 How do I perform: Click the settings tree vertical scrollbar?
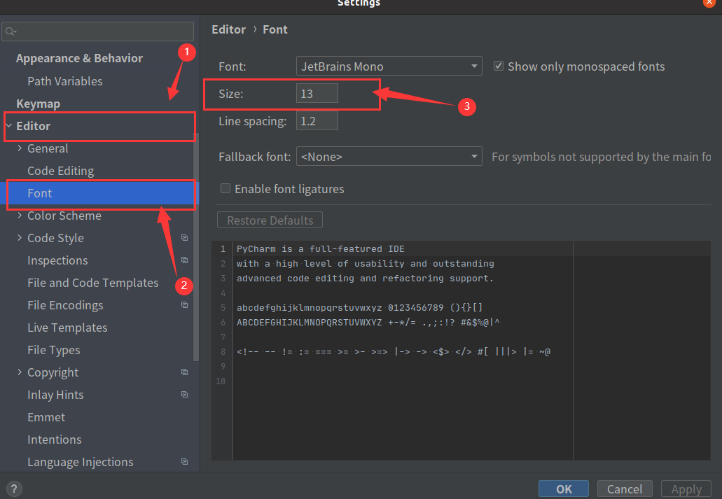click(x=196, y=247)
